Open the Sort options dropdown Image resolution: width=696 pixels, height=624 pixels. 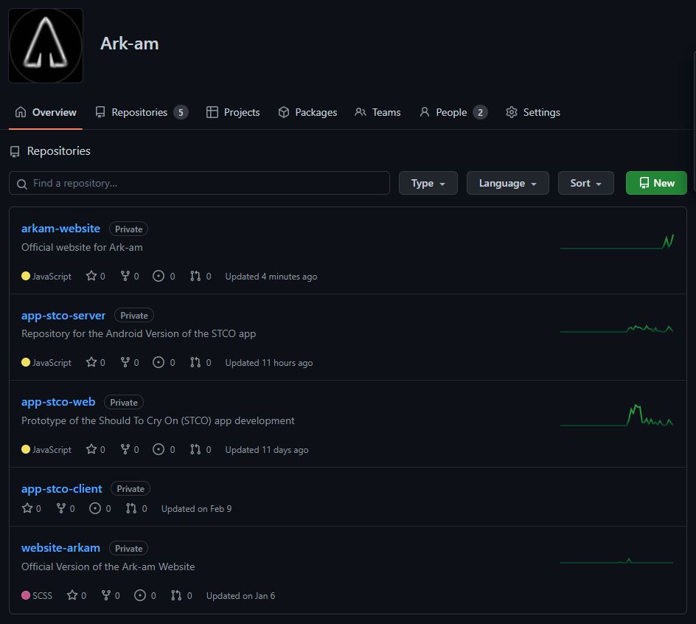coord(585,183)
